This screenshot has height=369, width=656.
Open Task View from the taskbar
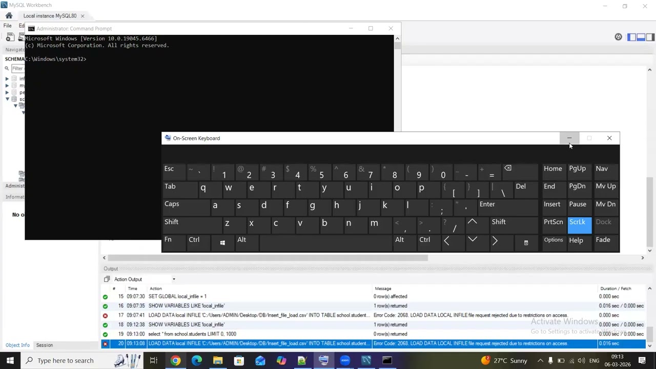coord(154,360)
